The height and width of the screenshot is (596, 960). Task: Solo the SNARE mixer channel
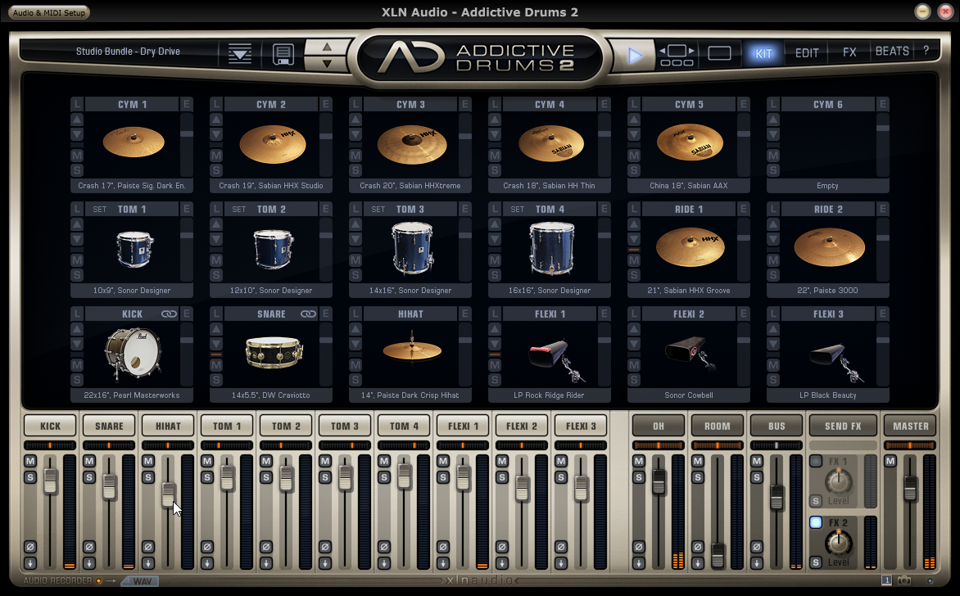[88, 477]
